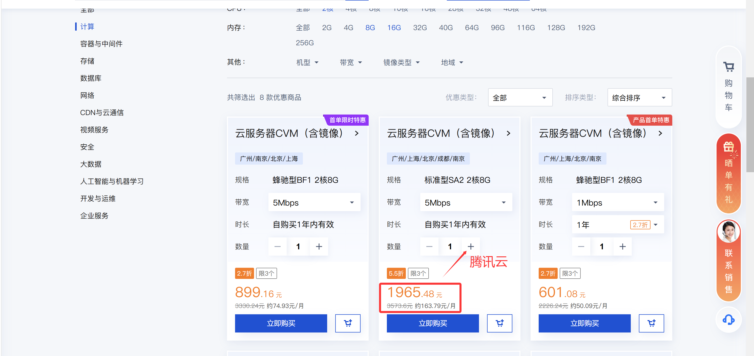Open the 开发与运维 category
754x356 pixels.
click(98, 199)
